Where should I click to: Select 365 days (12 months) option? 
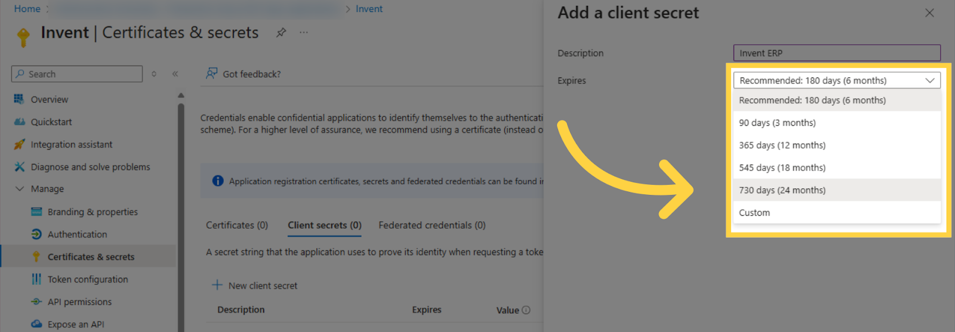point(837,145)
